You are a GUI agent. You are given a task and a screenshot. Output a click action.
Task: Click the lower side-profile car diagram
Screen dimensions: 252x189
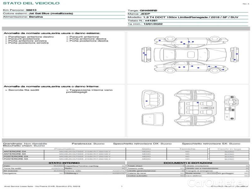pyautogui.click(x=191, y=67)
